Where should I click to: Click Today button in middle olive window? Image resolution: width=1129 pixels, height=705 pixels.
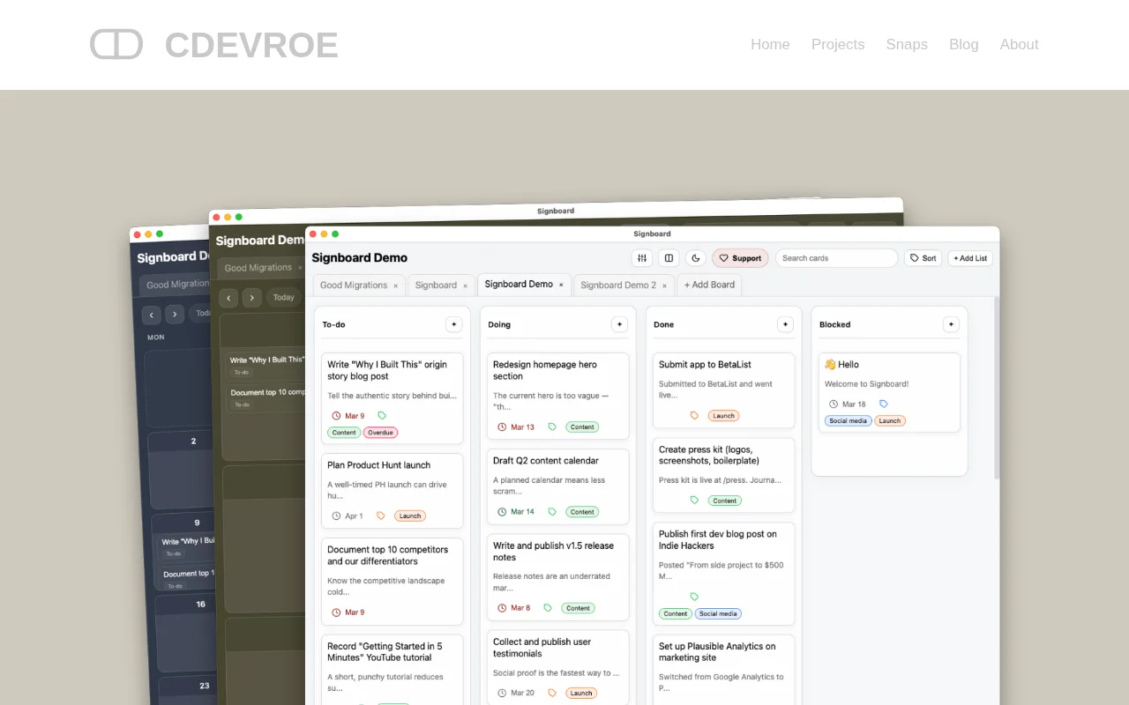283,298
